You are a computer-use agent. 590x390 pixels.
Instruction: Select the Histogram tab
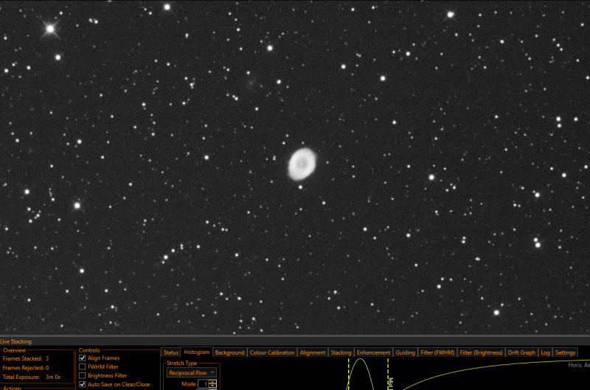point(197,352)
